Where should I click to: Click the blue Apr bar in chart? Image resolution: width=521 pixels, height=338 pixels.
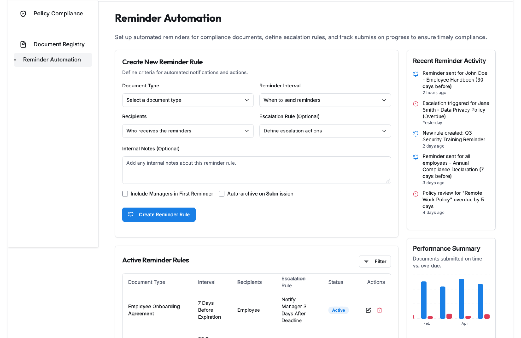point(461,298)
